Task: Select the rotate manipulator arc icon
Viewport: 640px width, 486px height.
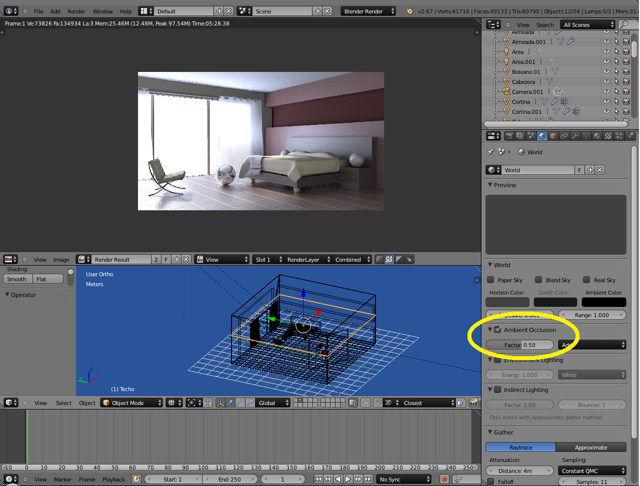Action: click(240, 403)
